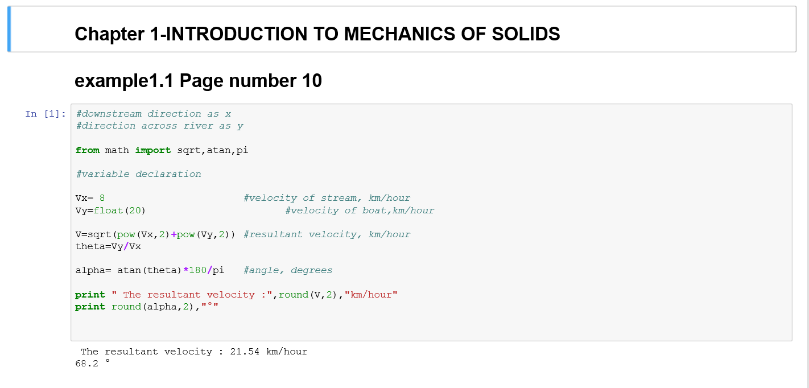The width and height of the screenshot is (809, 388).
Task: Click the print statement for resultant velocity
Action: click(236, 295)
